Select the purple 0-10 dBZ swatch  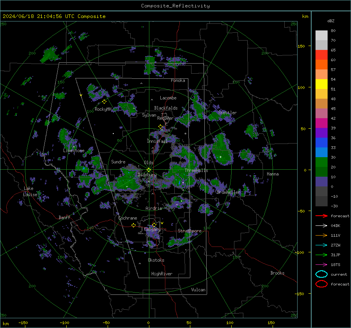(x=321, y=182)
